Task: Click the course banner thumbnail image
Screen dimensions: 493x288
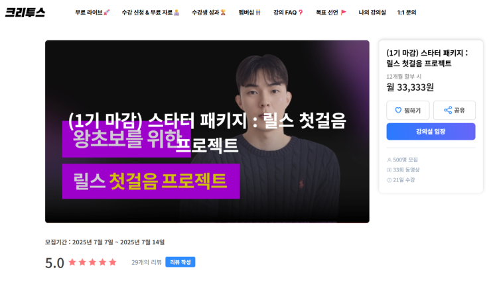Action: coord(207,132)
